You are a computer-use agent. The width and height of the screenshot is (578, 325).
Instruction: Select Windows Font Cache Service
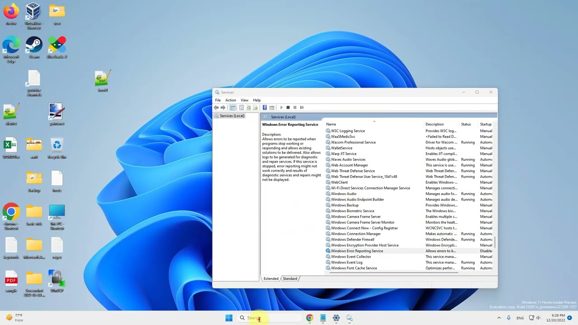(x=409, y=268)
